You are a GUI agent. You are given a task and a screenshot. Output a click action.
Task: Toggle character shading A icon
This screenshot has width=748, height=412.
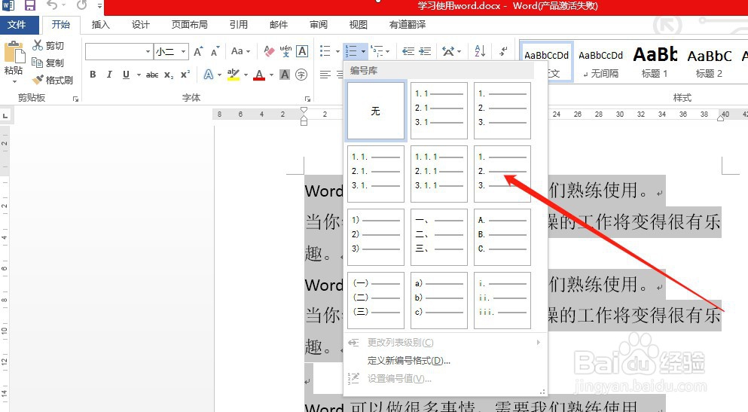[x=285, y=75]
